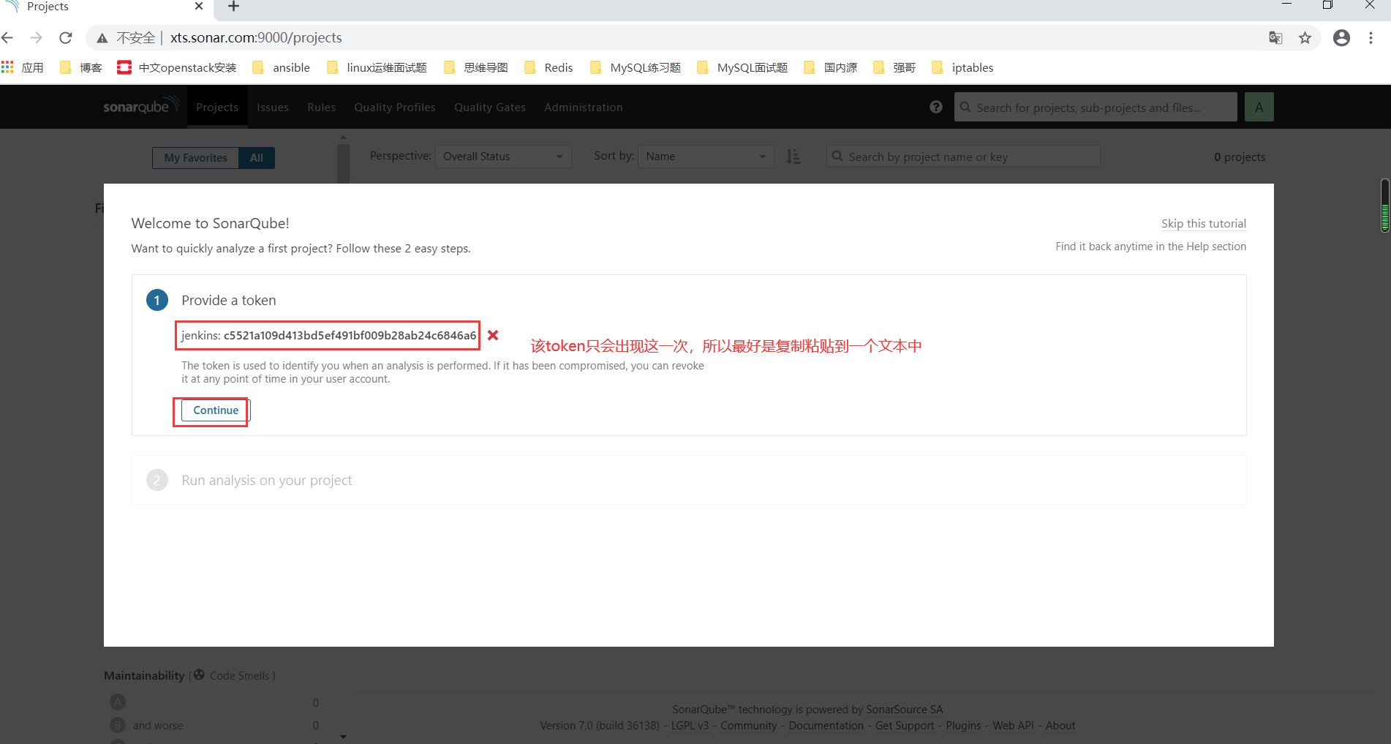1391x744 pixels.
Task: Open the 中文openstack安装 bookmark
Action: [x=177, y=67]
